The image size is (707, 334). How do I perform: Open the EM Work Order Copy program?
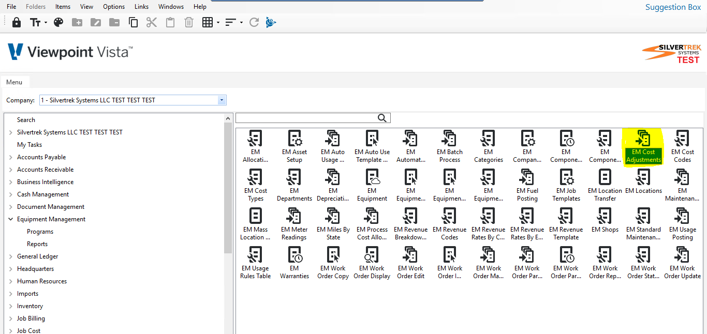[333, 263]
